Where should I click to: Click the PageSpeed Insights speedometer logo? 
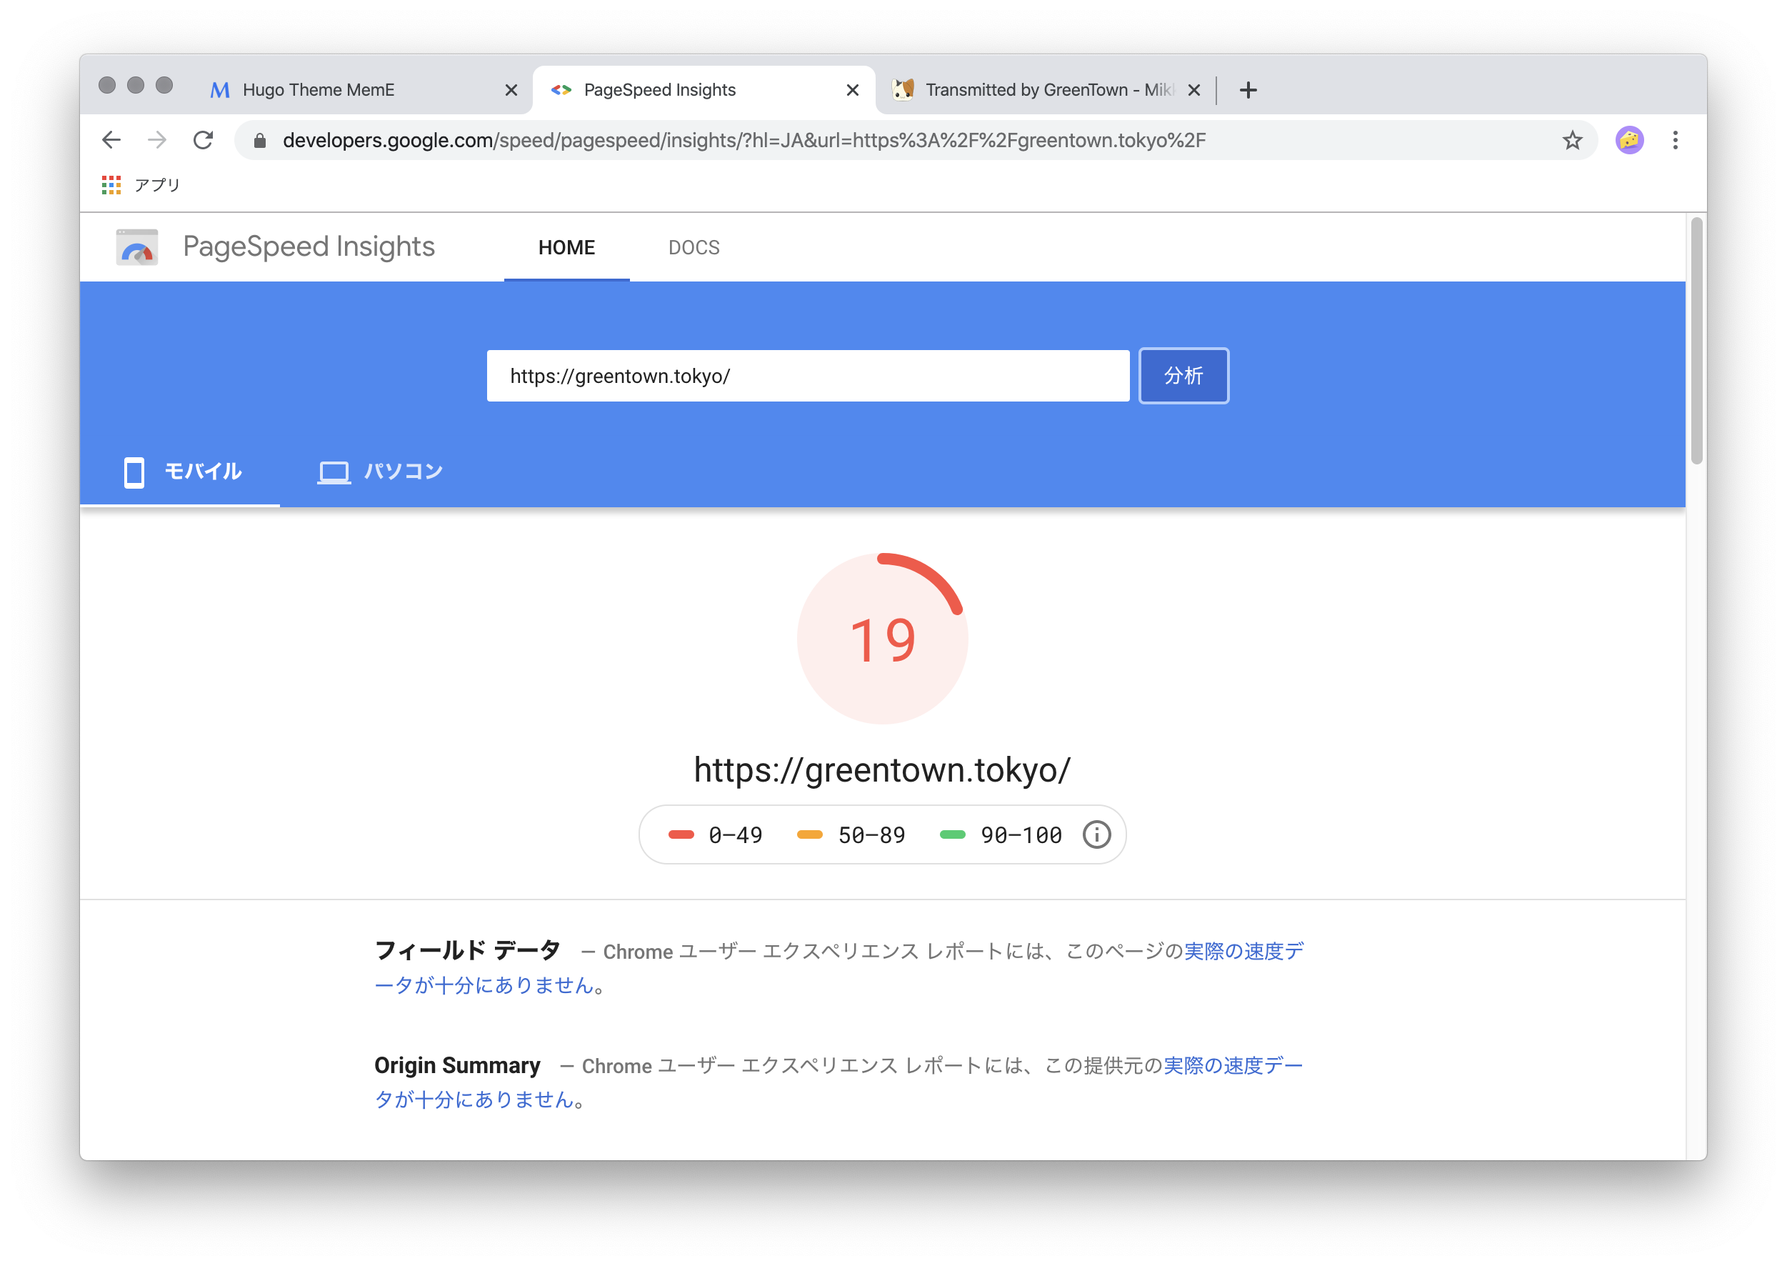pyautogui.click(x=137, y=247)
